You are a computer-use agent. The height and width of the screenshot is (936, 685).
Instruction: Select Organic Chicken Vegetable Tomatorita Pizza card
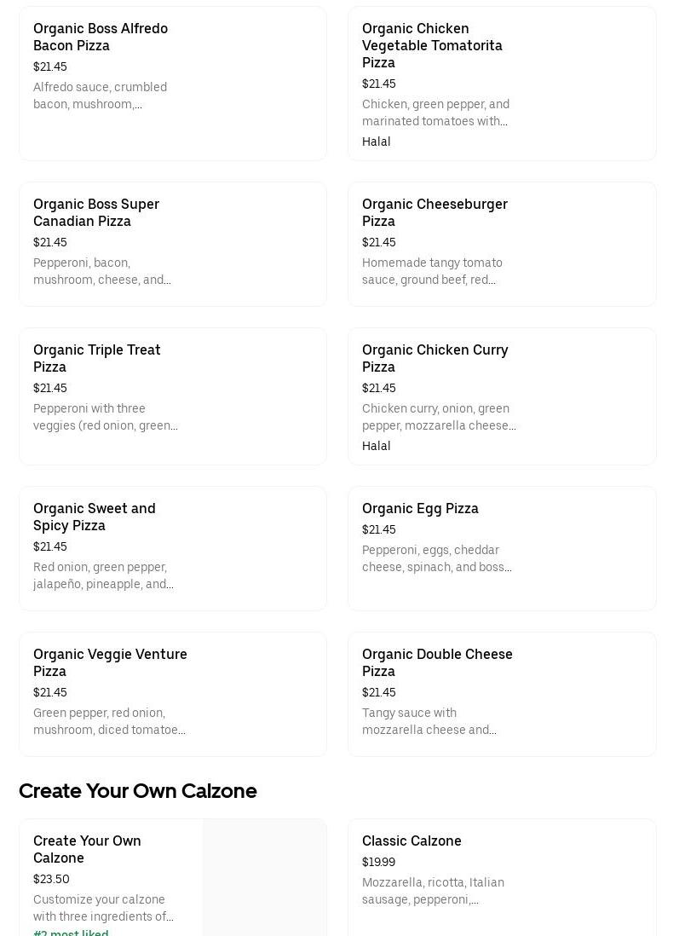[502, 84]
